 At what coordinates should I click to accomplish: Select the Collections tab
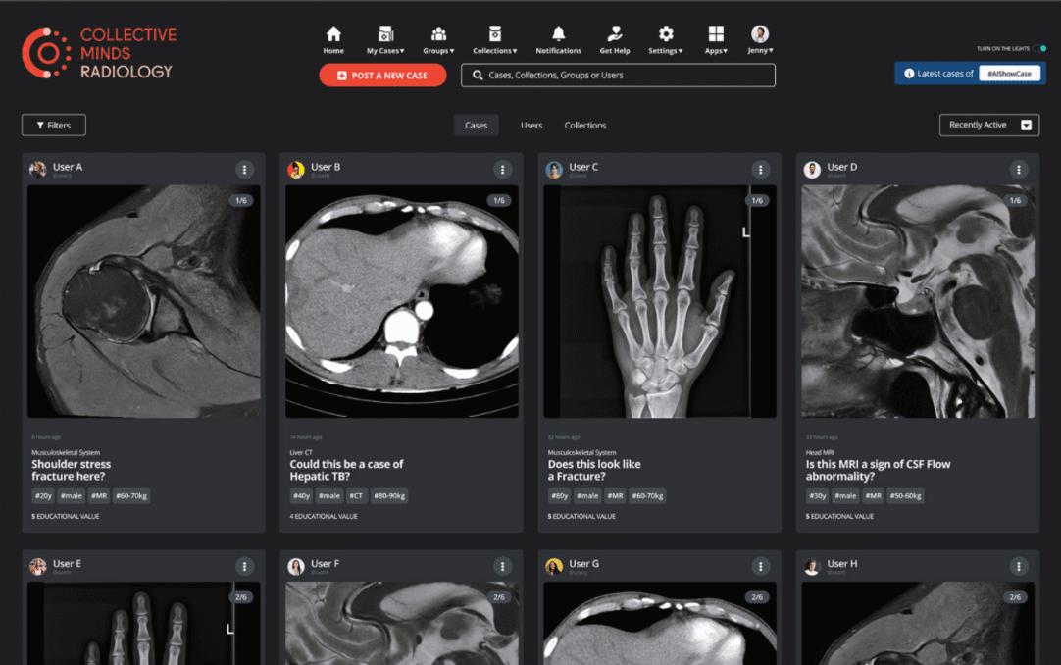(x=585, y=125)
